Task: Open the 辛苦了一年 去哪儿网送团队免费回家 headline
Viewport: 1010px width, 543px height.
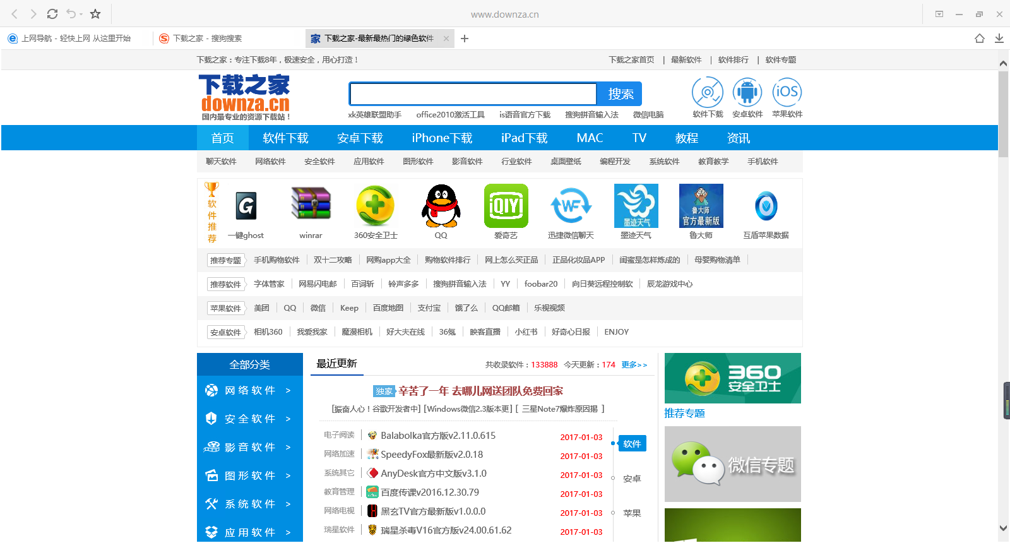Action: [480, 391]
